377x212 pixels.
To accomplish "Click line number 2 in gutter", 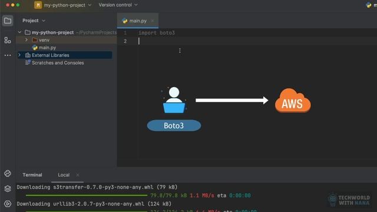I will click(x=125, y=41).
